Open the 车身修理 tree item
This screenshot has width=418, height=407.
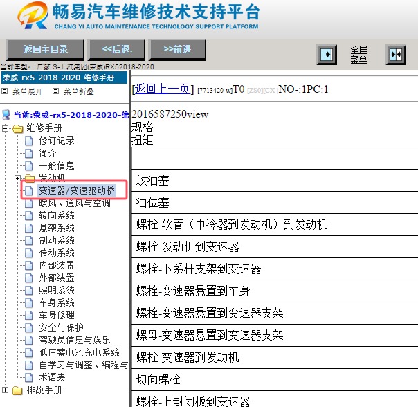coord(57,315)
